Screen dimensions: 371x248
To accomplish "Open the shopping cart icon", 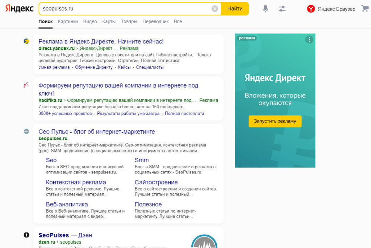I will coord(365,9).
